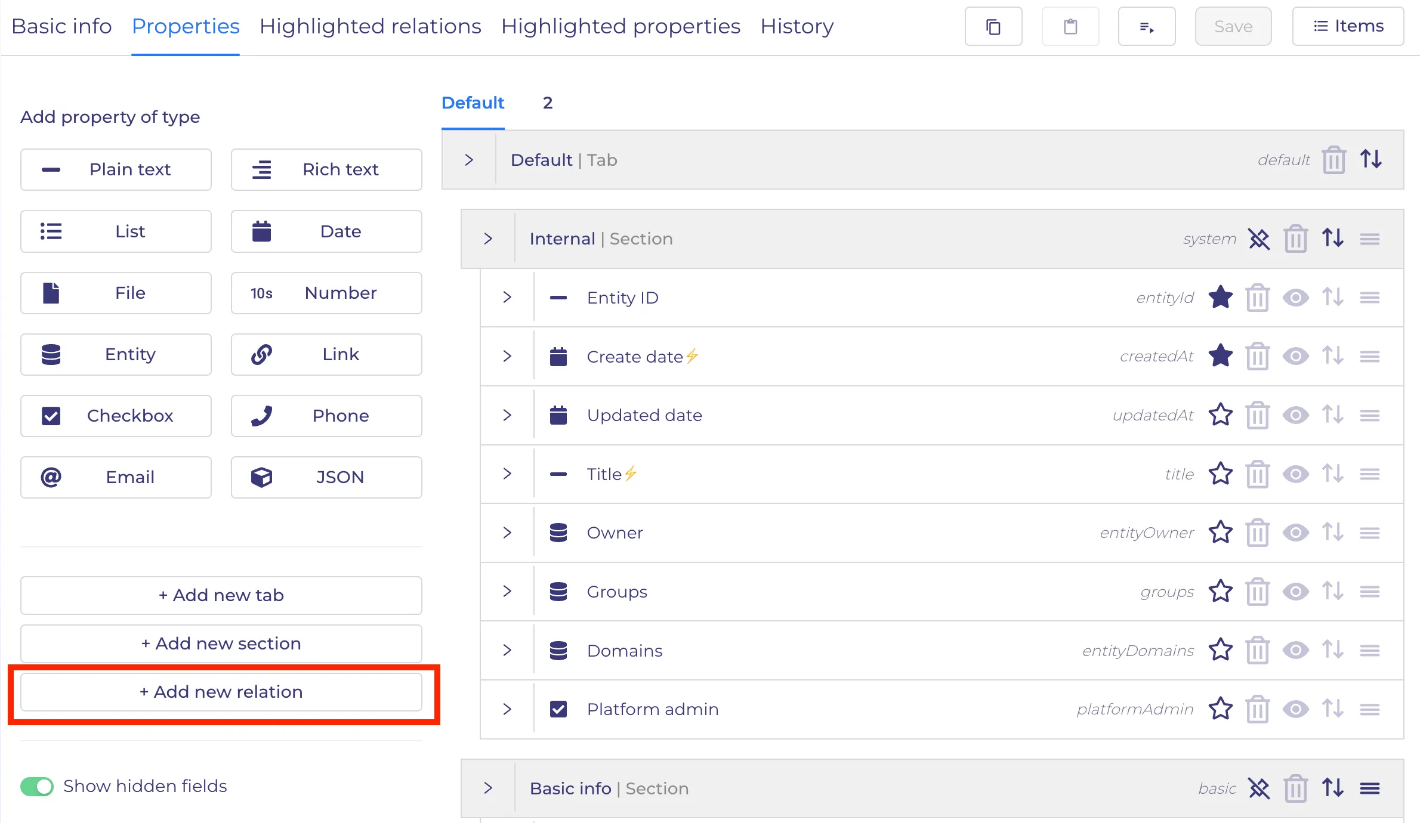Screen dimensions: 1420x823
Task: Click the Add new section button
Action: [221, 643]
